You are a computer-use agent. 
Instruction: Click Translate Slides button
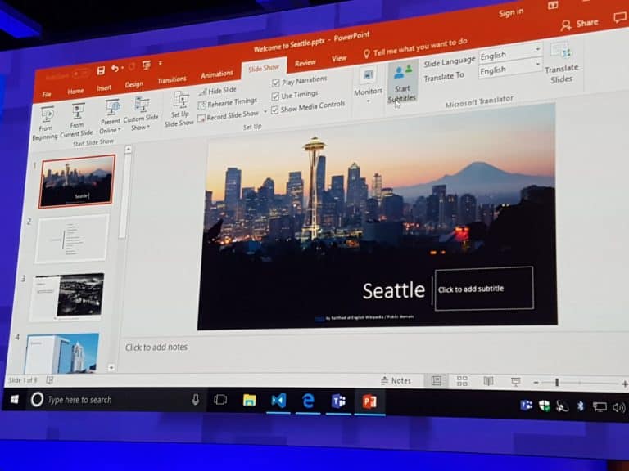click(561, 62)
